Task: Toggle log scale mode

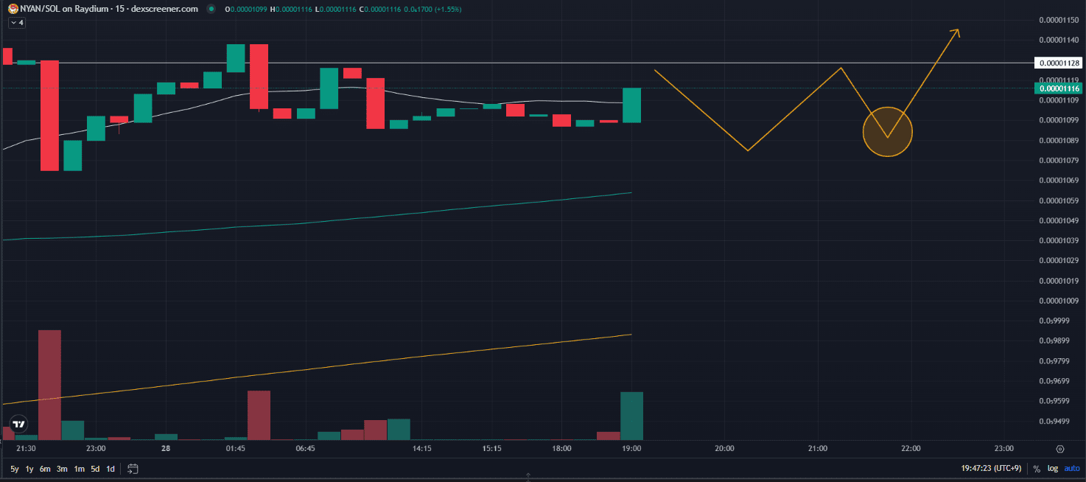Action: pyautogui.click(x=1052, y=469)
